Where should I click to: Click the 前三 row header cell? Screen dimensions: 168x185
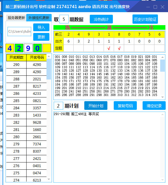[x=59, y=34]
